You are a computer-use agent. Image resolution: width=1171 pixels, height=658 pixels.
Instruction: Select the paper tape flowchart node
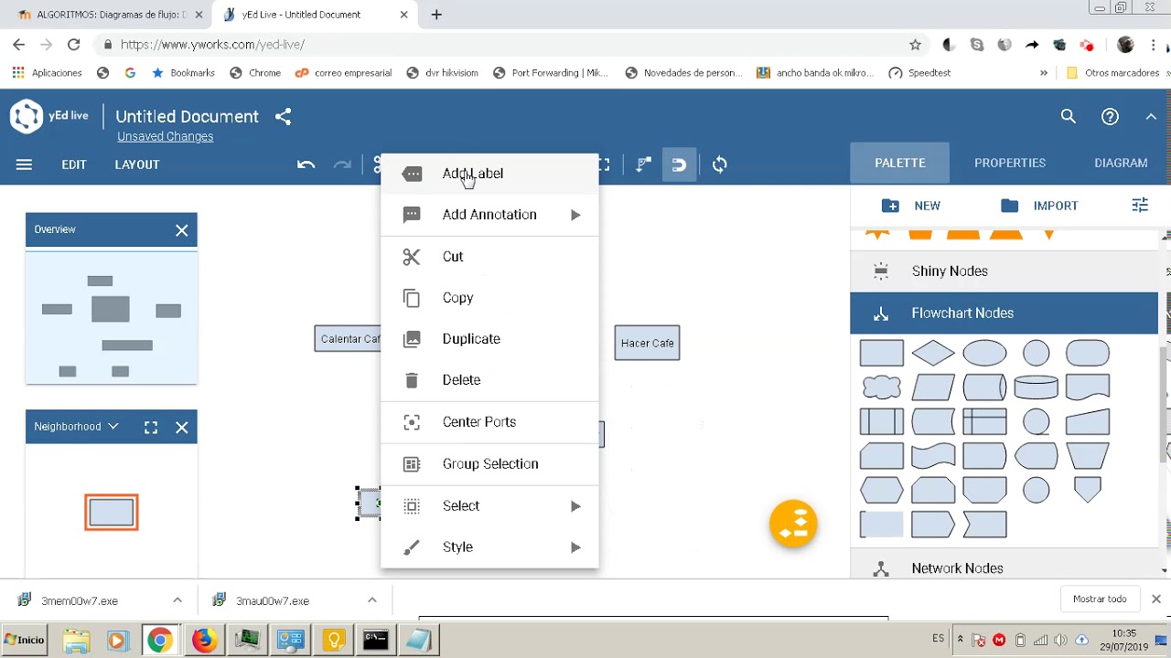tap(933, 455)
